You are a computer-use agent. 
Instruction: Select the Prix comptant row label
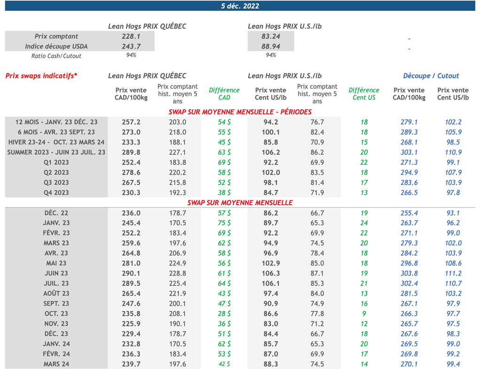[x=56, y=36]
